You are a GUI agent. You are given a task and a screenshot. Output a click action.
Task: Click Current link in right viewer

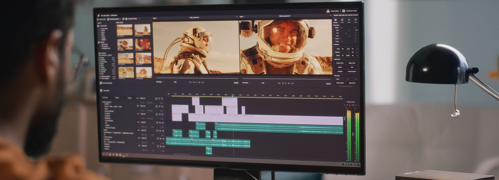[328, 83]
